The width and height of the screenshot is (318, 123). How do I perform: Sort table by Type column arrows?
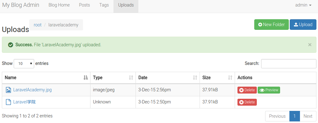pos(131,77)
